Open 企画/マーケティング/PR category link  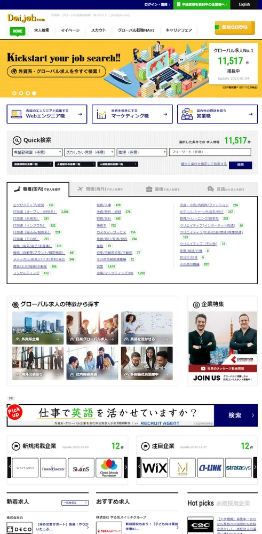coord(115,273)
